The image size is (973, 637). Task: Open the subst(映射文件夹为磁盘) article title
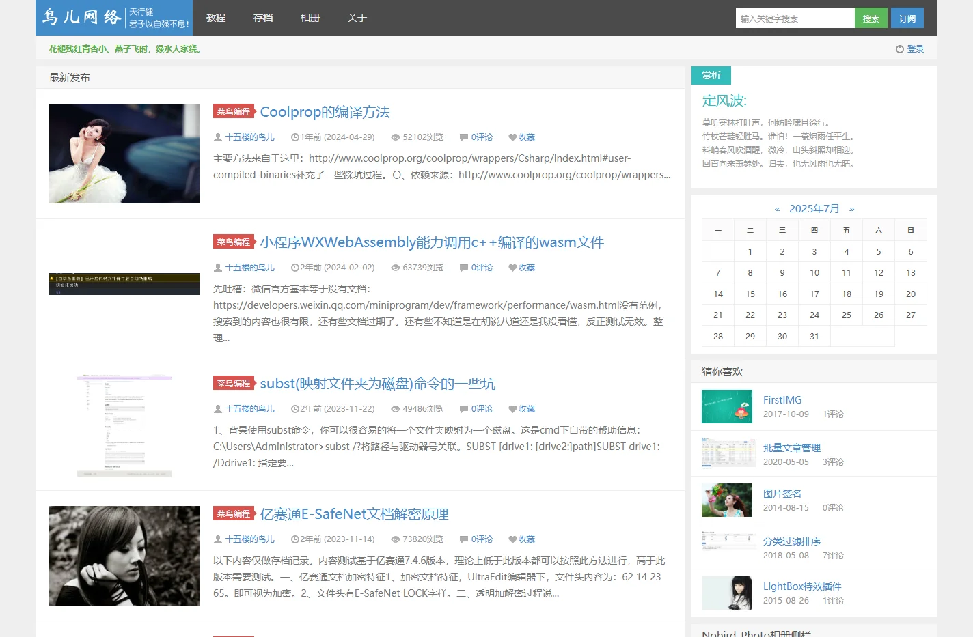point(378,384)
